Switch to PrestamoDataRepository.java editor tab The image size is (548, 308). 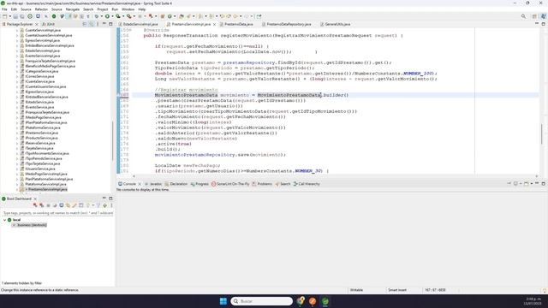click(x=286, y=24)
